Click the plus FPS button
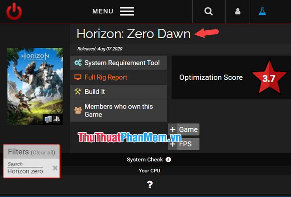 point(184,144)
